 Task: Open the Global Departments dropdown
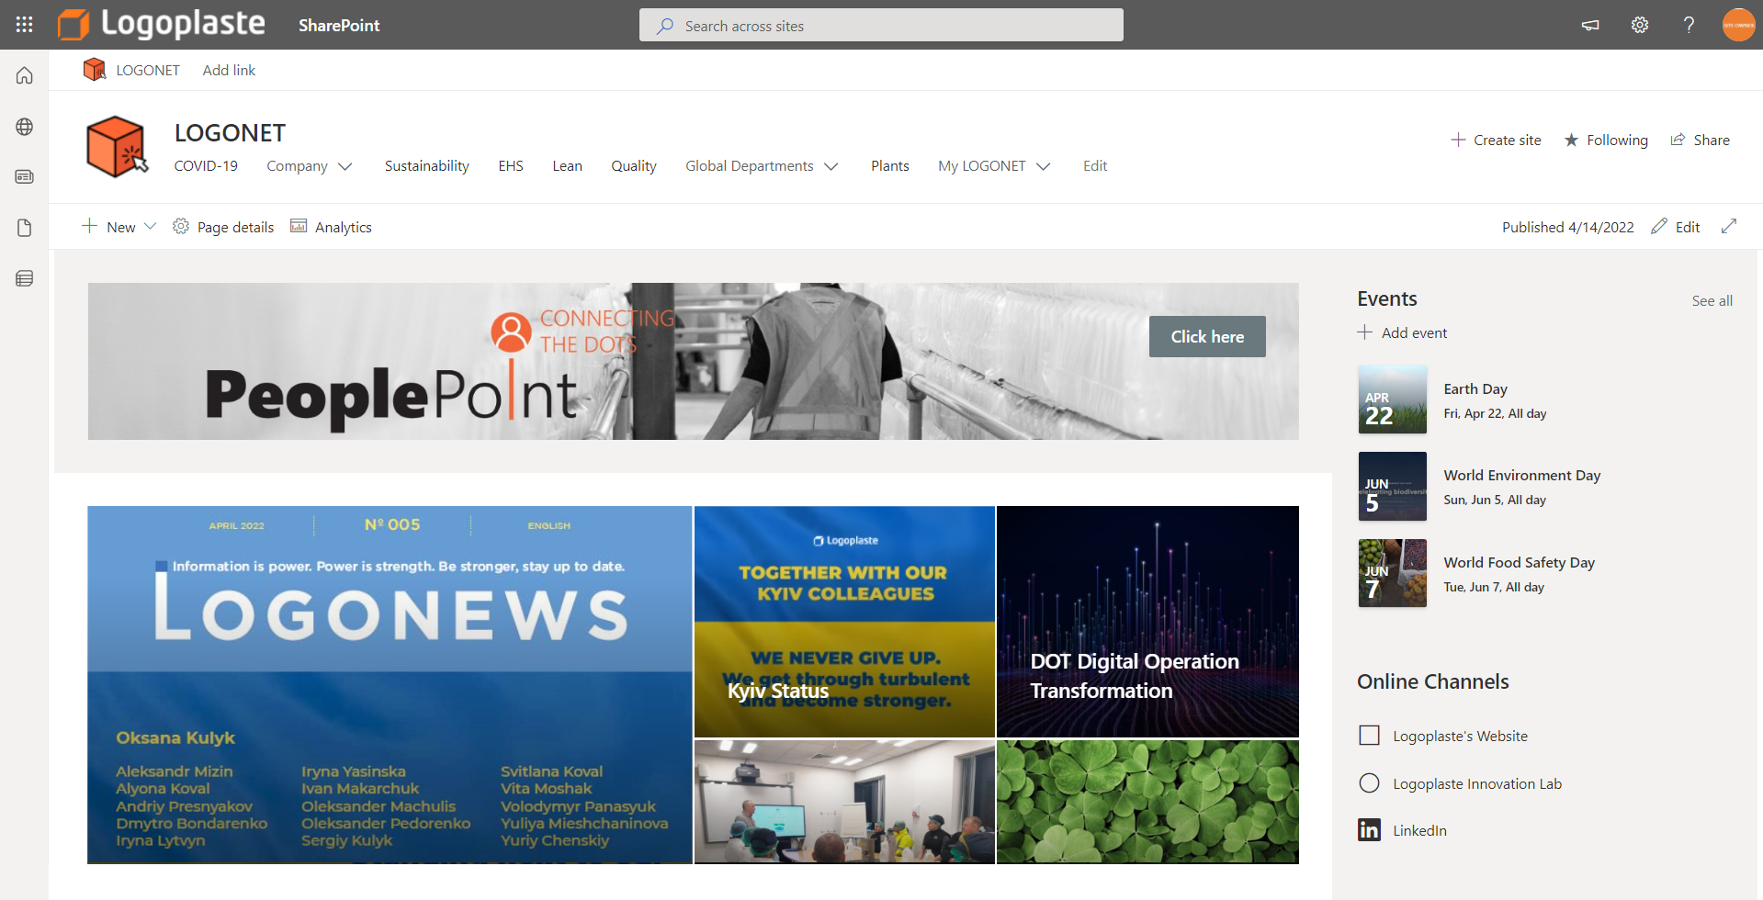(762, 165)
